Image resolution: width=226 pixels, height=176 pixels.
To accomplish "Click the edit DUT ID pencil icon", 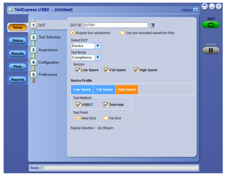I will pyautogui.click(x=152, y=25).
